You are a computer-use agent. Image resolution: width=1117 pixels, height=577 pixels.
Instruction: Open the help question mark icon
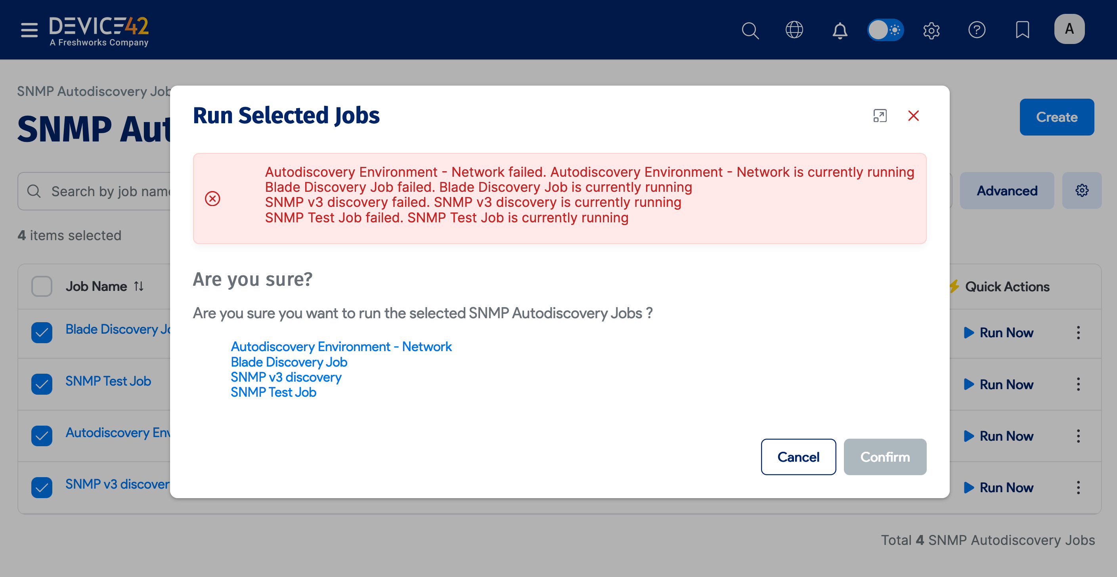(977, 30)
